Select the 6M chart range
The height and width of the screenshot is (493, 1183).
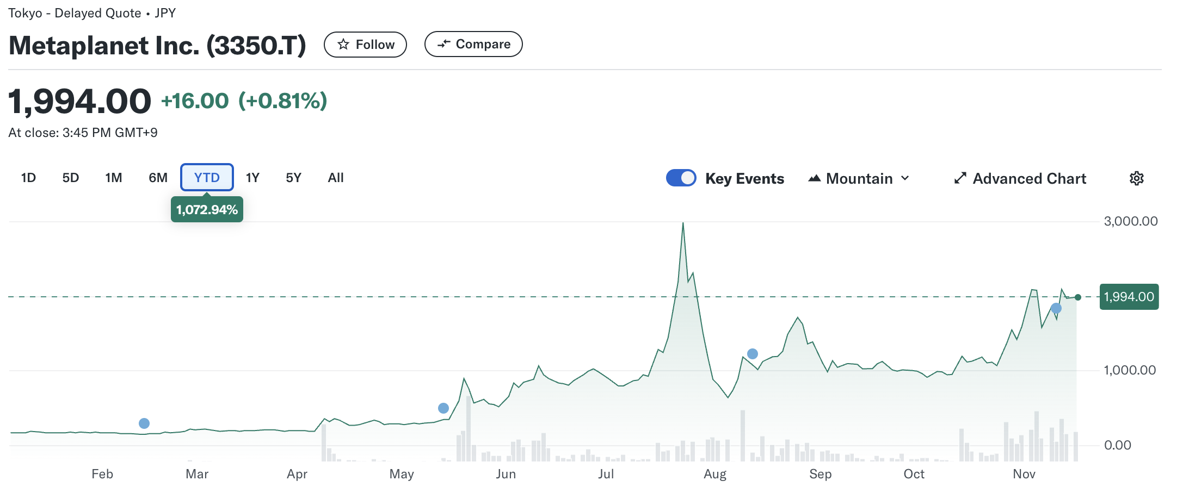click(158, 178)
